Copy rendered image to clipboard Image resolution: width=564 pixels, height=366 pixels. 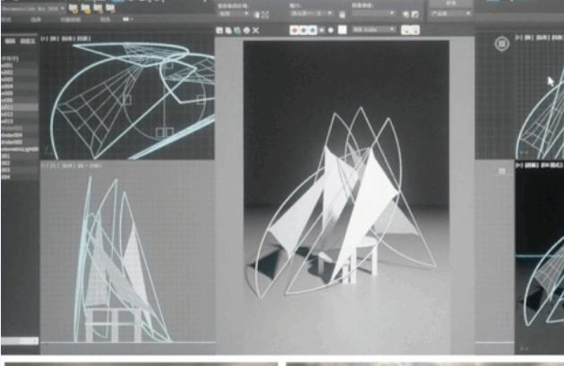click(228, 30)
